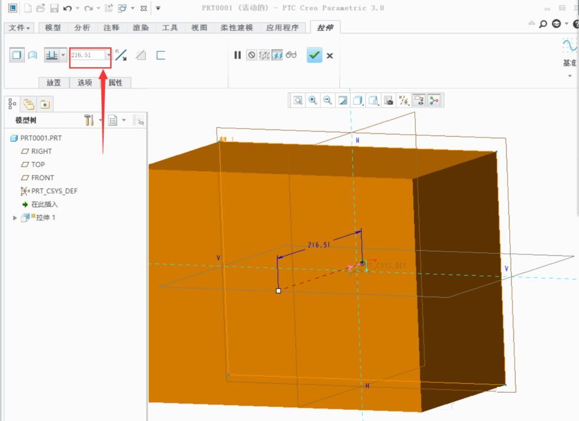Open the 放置 panel button

pos(54,83)
